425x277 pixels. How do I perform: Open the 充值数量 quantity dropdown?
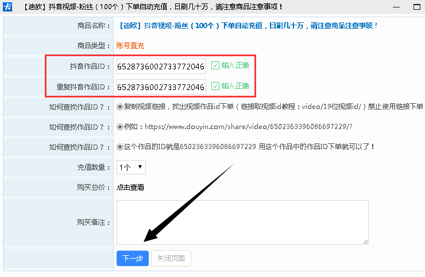131,167
